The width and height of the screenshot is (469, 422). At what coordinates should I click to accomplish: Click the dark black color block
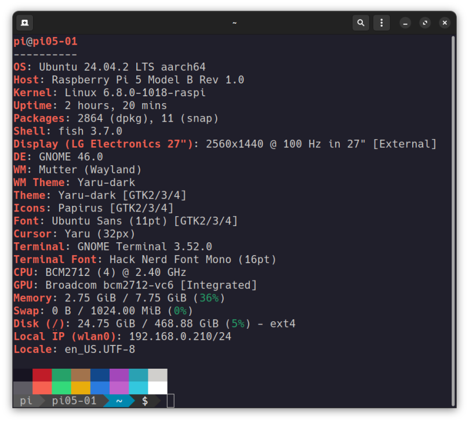coord(23,375)
